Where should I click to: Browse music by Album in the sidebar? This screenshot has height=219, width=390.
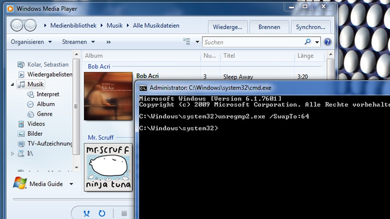point(46,104)
